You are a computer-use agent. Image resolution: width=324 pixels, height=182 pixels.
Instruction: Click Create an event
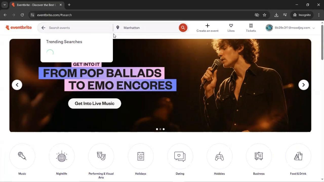point(207,28)
